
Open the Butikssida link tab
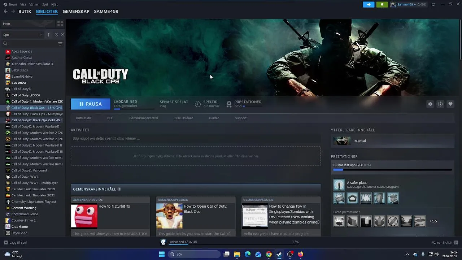click(x=83, y=118)
